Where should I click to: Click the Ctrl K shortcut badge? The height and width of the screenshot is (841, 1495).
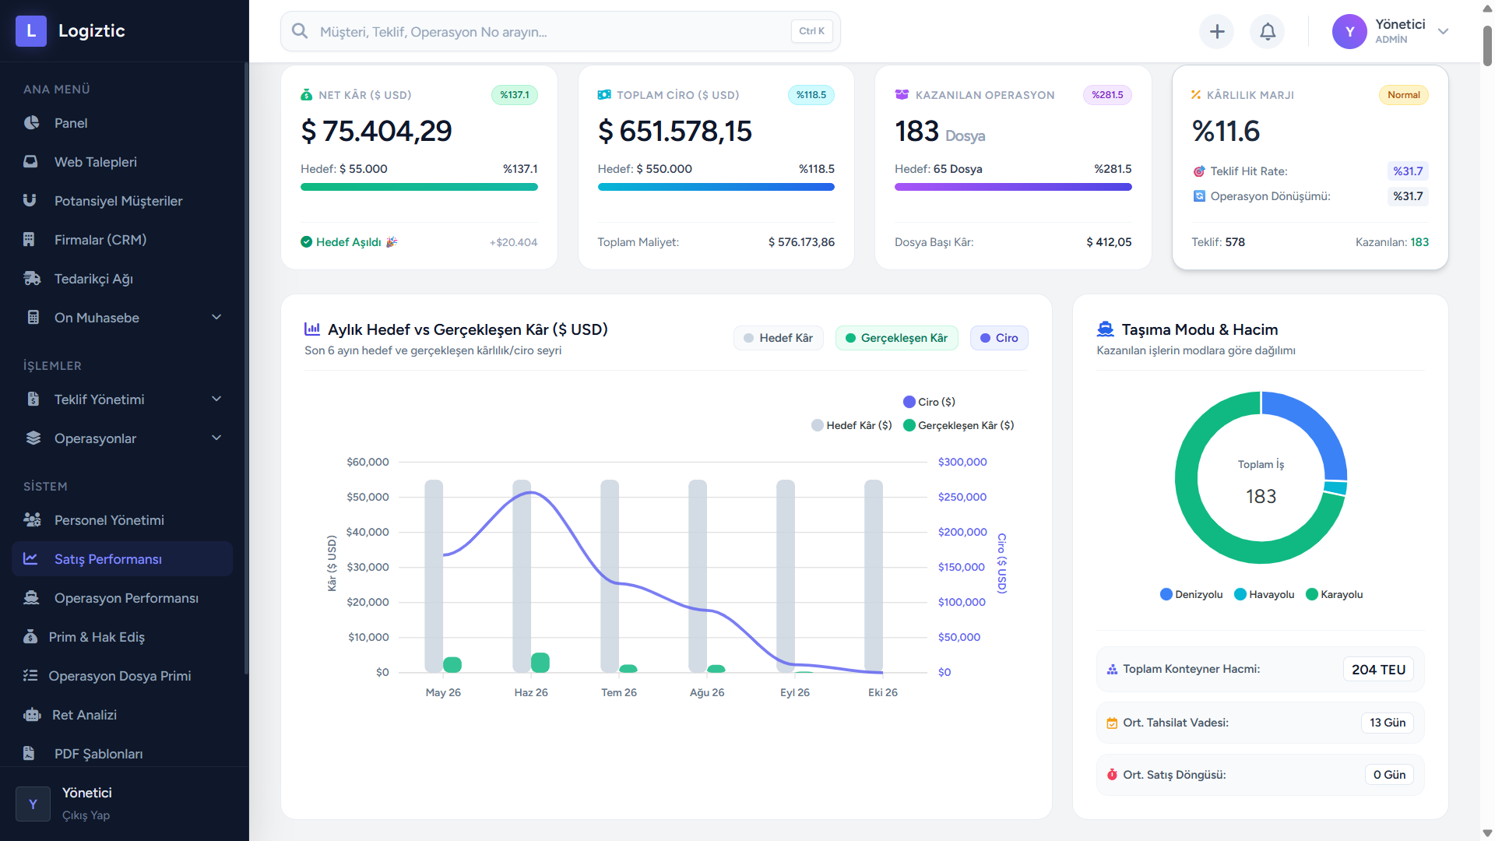tap(811, 31)
